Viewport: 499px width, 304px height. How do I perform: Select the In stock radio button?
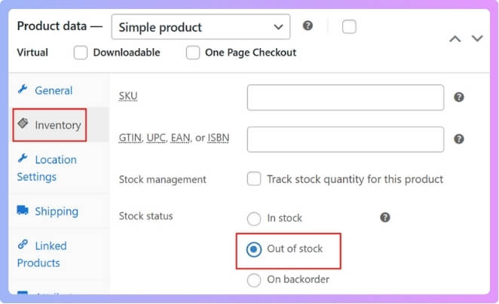[254, 218]
